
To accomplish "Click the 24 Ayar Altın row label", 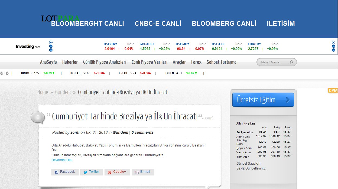I will pos(245,132).
